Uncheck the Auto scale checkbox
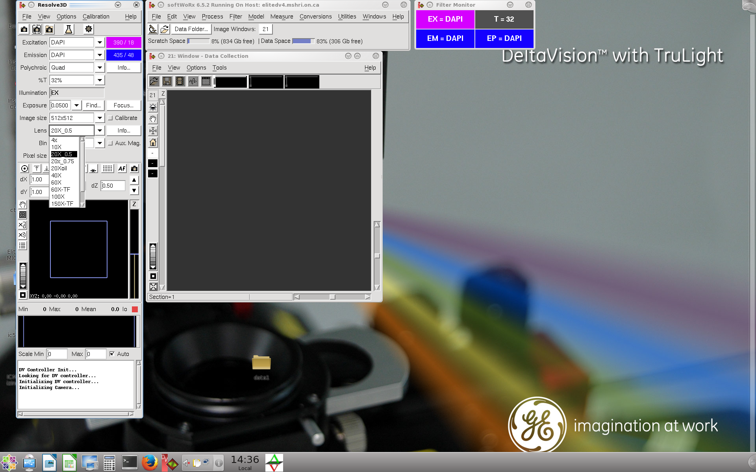Viewport: 756px width, 472px height. click(x=112, y=354)
